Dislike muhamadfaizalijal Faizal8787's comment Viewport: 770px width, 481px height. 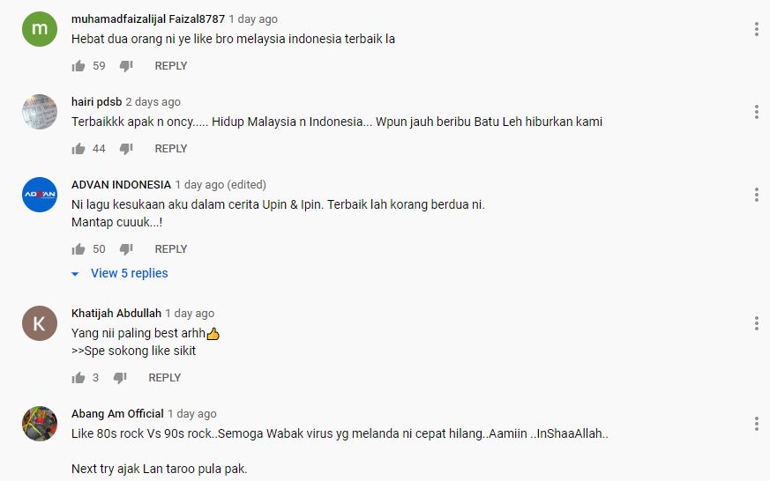[126, 66]
